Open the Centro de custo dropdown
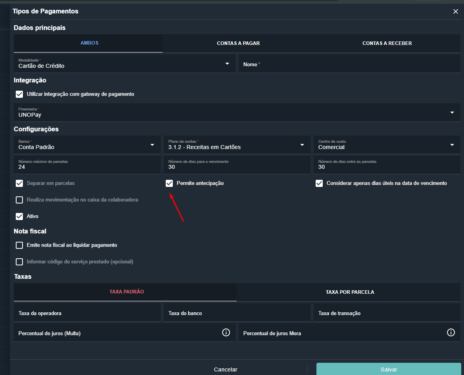Viewport: 464px width, 375px height. pyautogui.click(x=387, y=145)
